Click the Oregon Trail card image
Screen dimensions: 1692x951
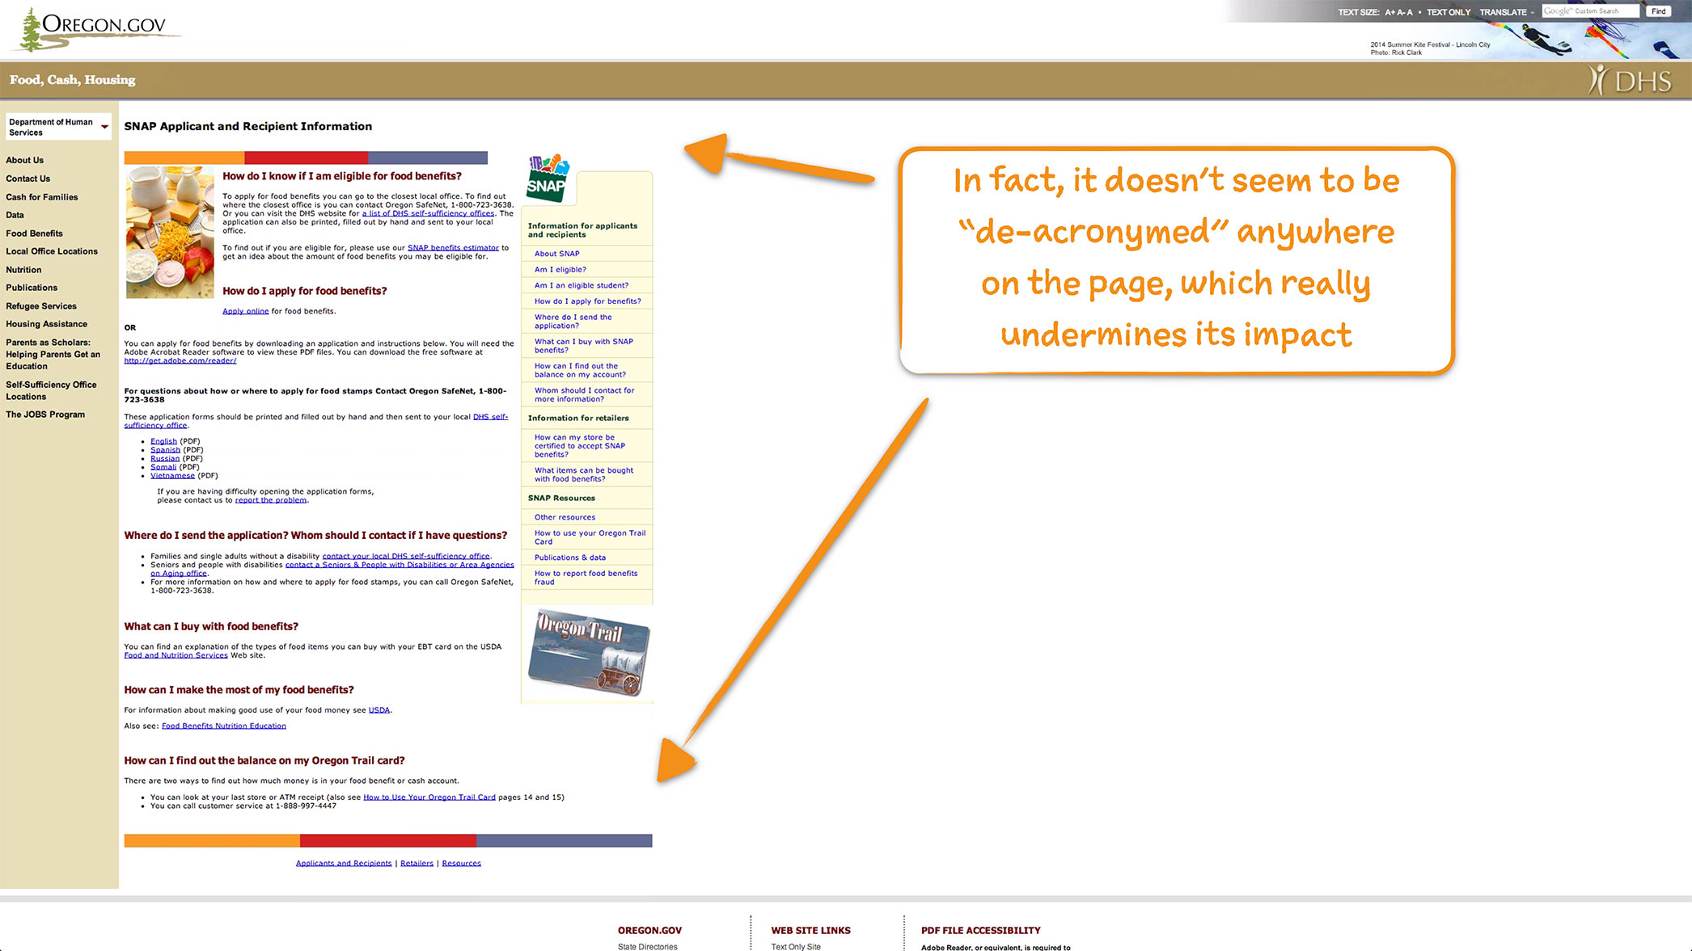click(588, 653)
